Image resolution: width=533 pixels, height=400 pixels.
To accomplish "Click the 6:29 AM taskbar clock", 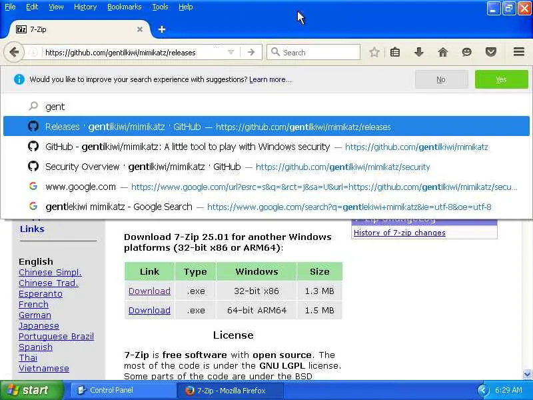I will [x=508, y=391].
